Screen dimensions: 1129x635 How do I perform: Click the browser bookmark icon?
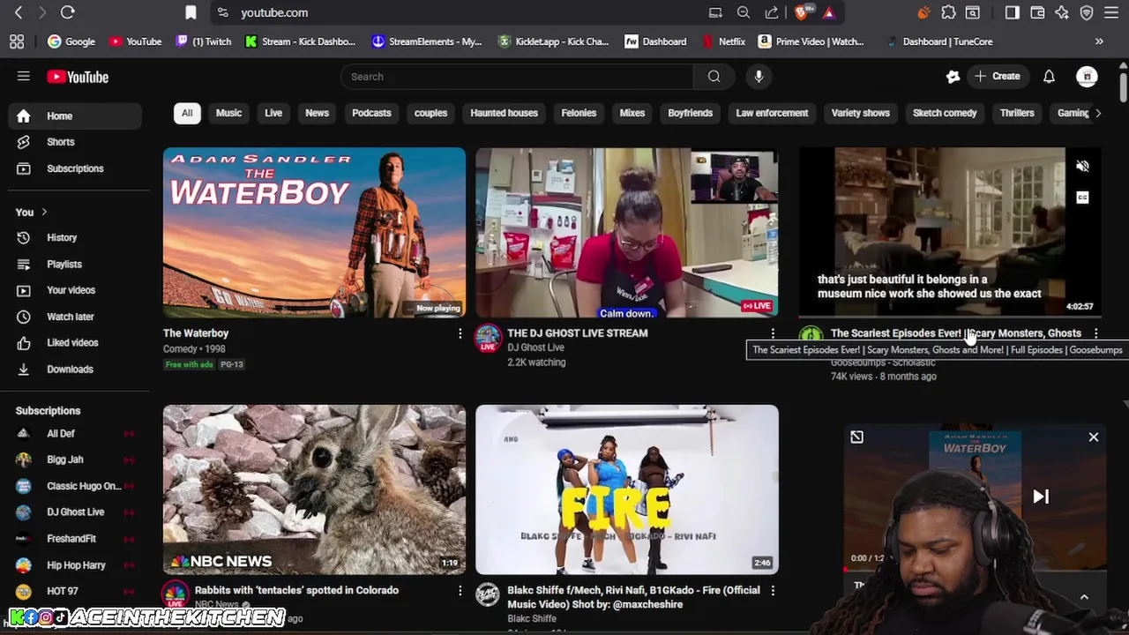tap(191, 12)
